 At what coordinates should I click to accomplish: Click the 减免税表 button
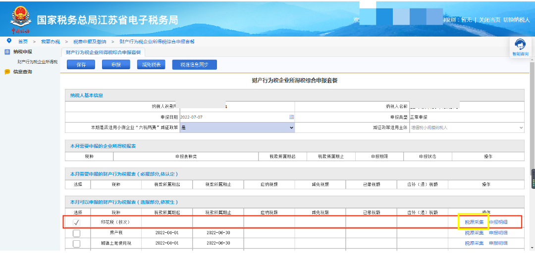coord(151,65)
